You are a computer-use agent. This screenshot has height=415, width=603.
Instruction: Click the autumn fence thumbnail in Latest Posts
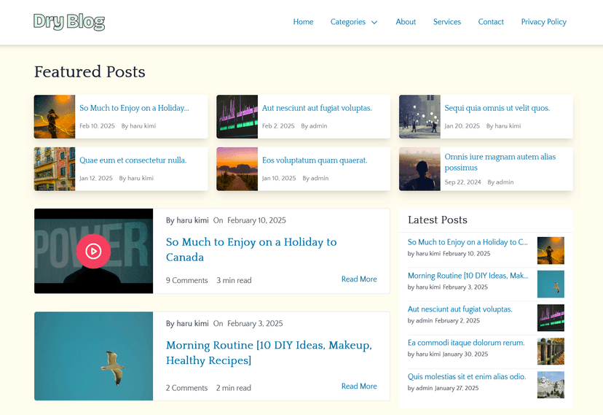(x=551, y=351)
